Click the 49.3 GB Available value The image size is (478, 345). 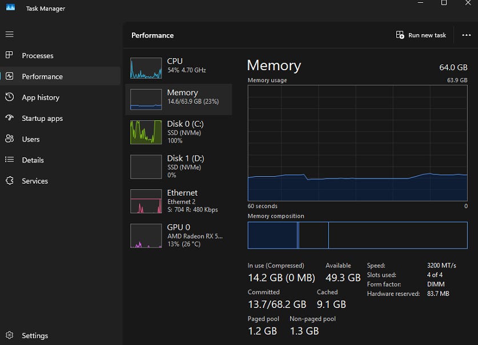point(343,277)
